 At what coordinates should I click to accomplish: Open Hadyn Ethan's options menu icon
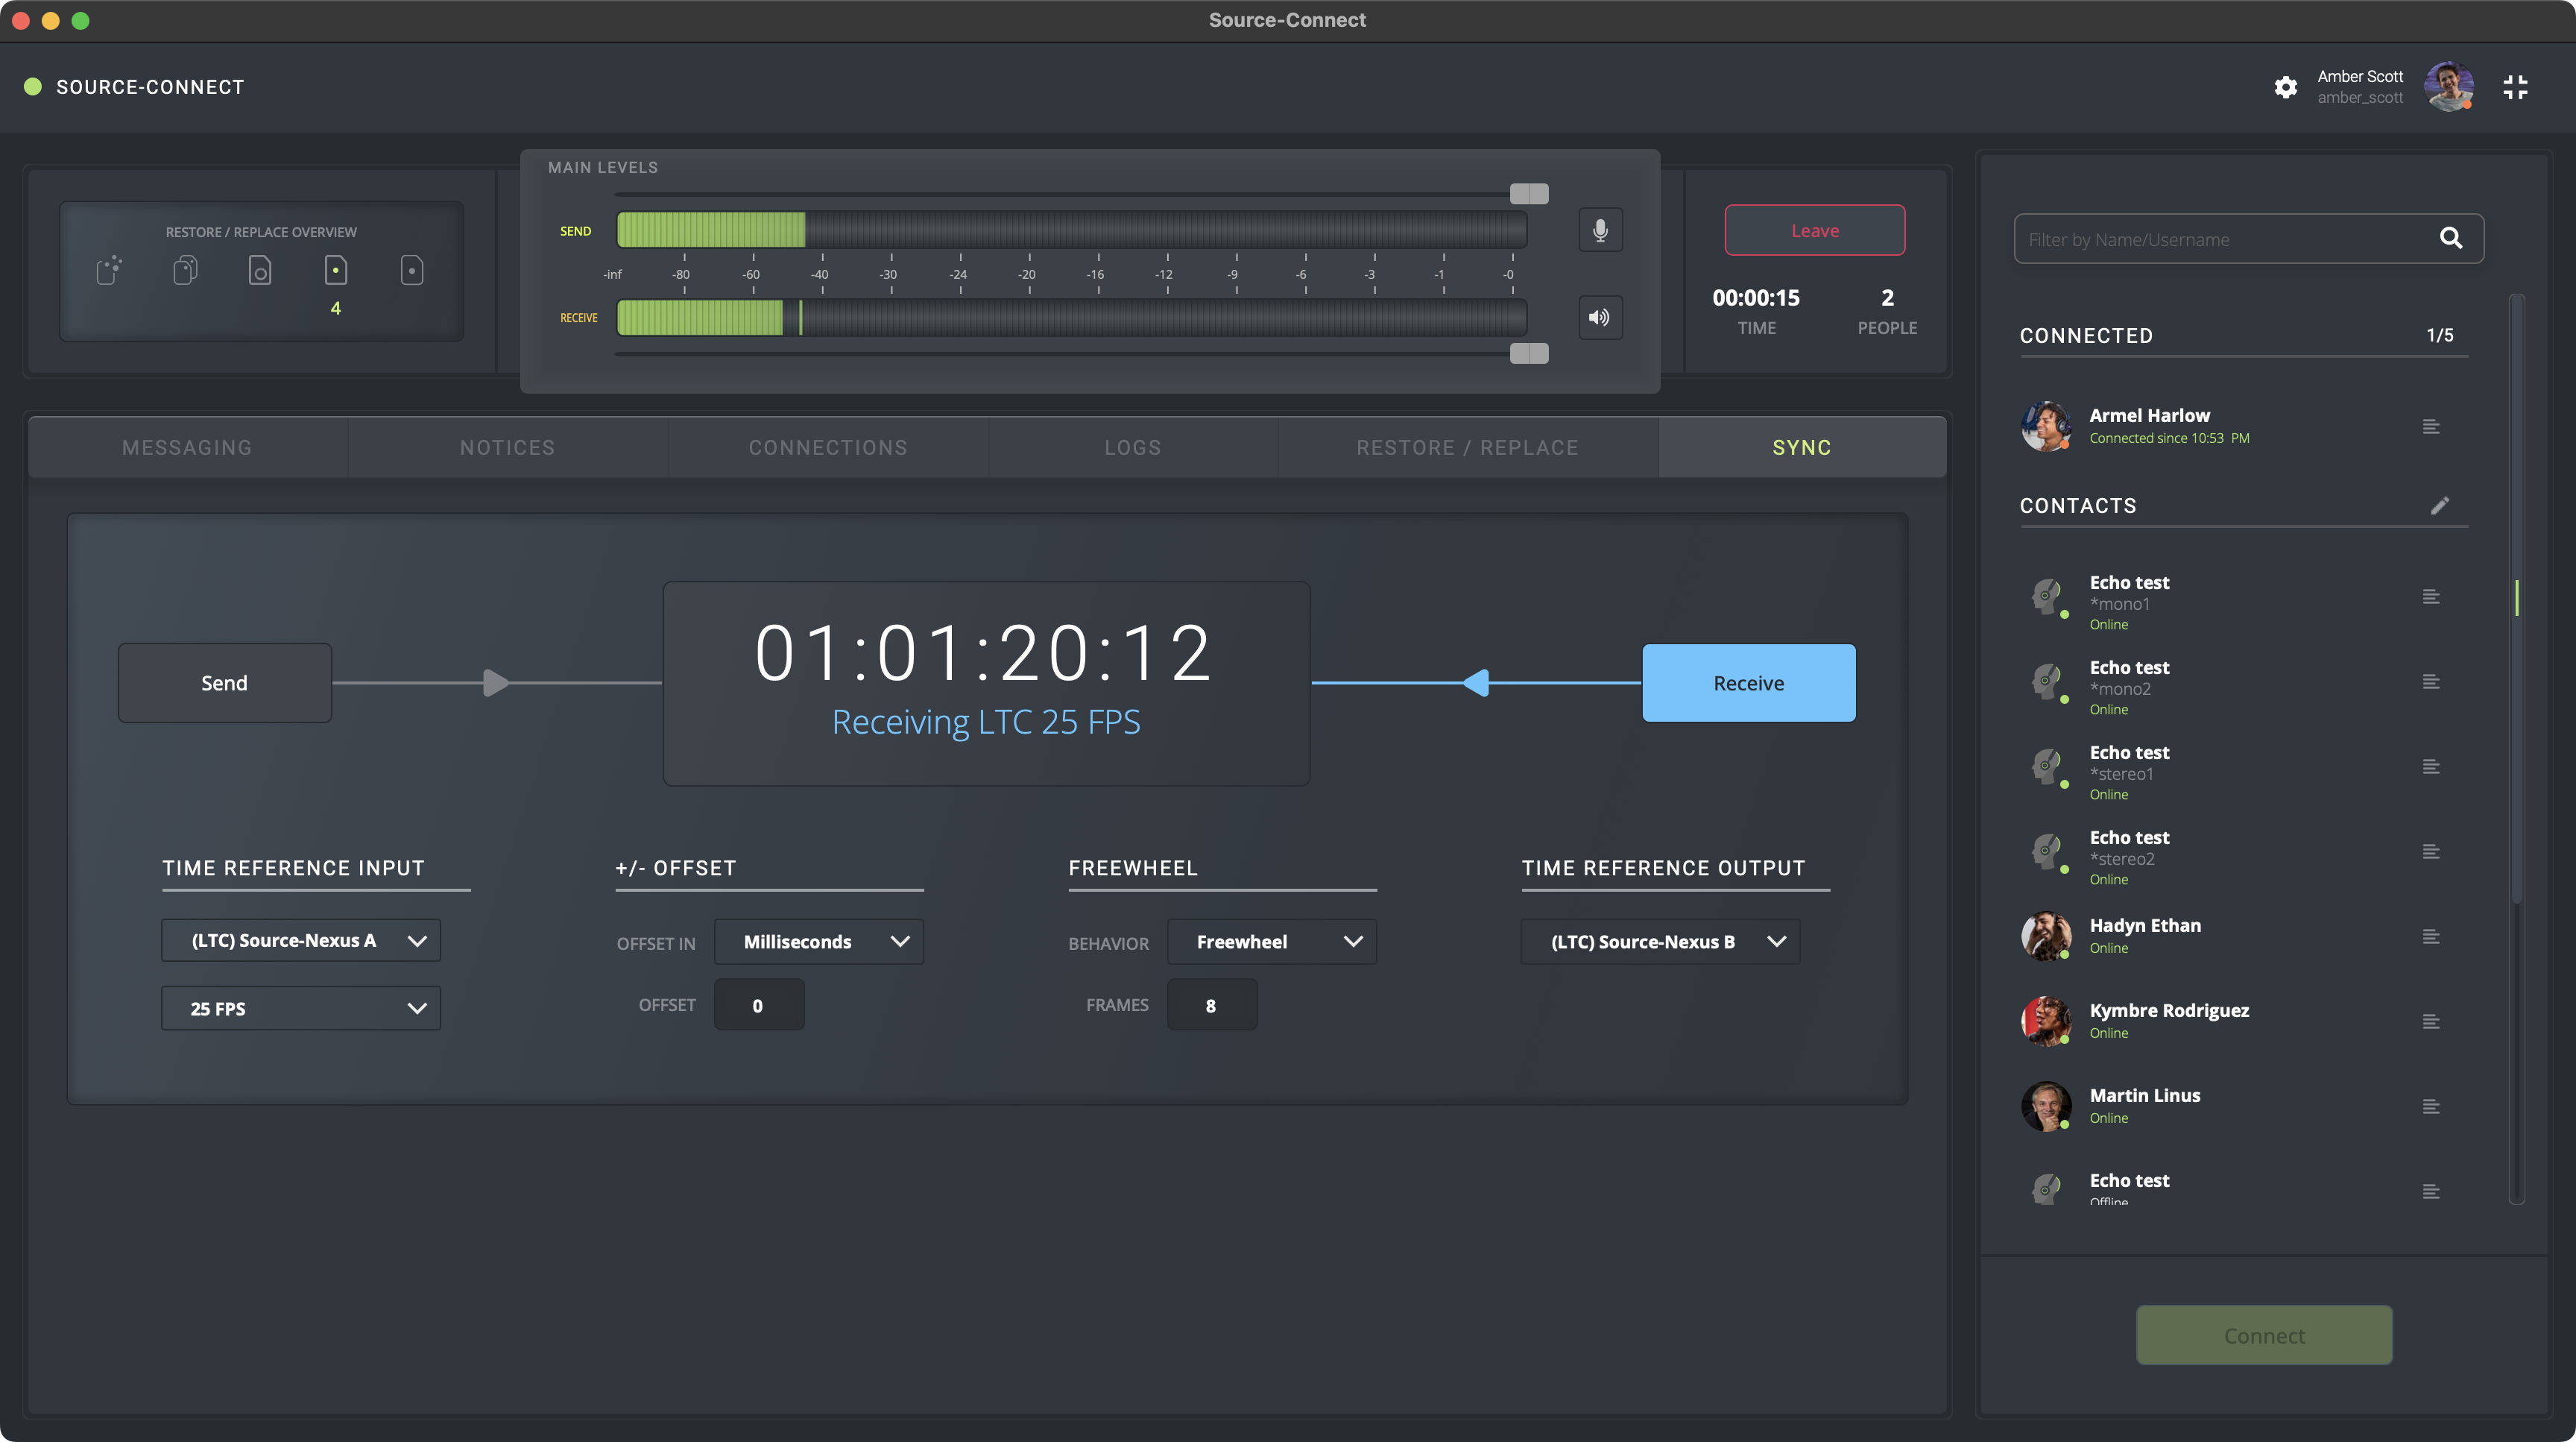[2431, 937]
